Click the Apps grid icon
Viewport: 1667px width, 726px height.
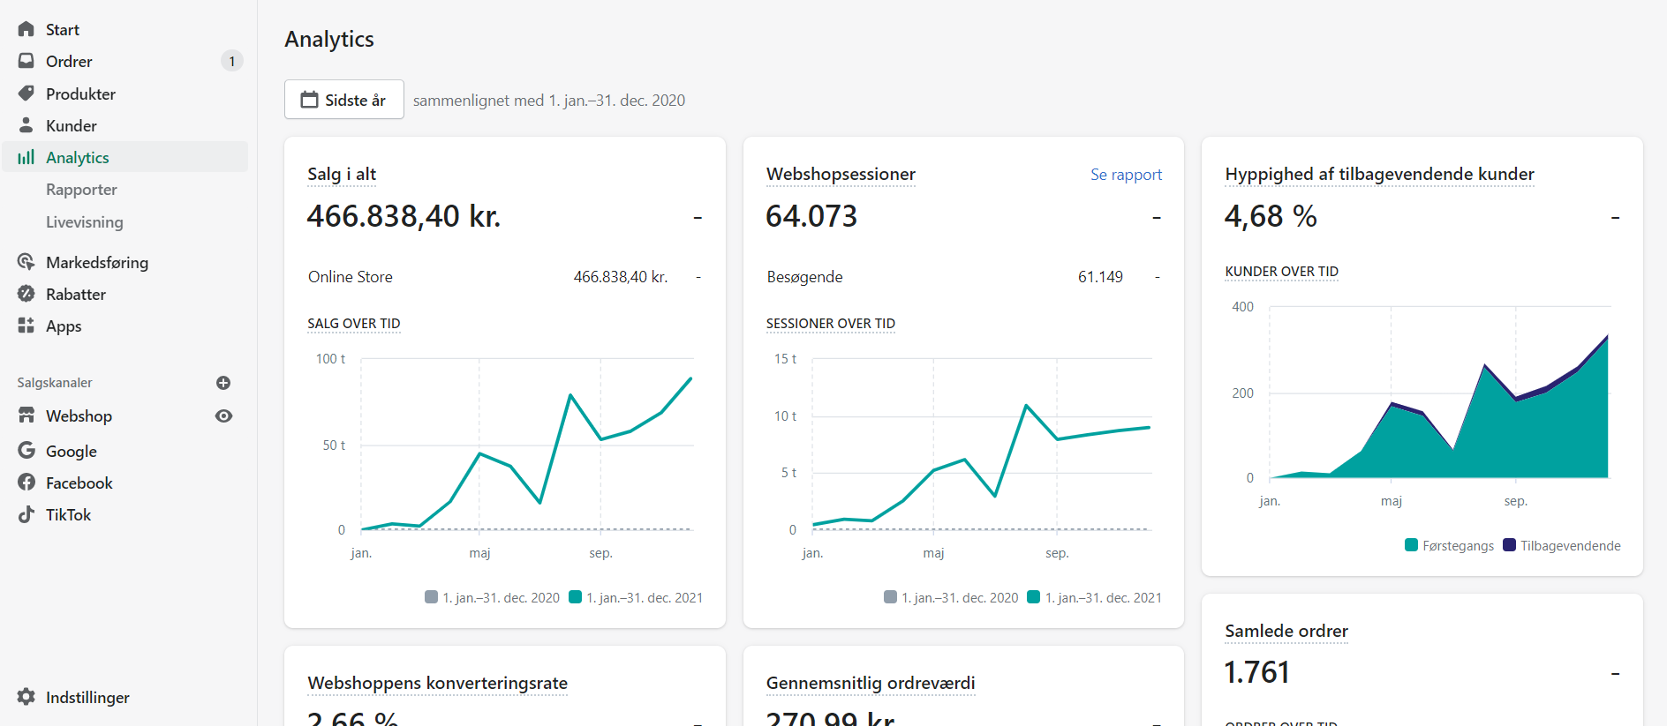pyautogui.click(x=26, y=326)
